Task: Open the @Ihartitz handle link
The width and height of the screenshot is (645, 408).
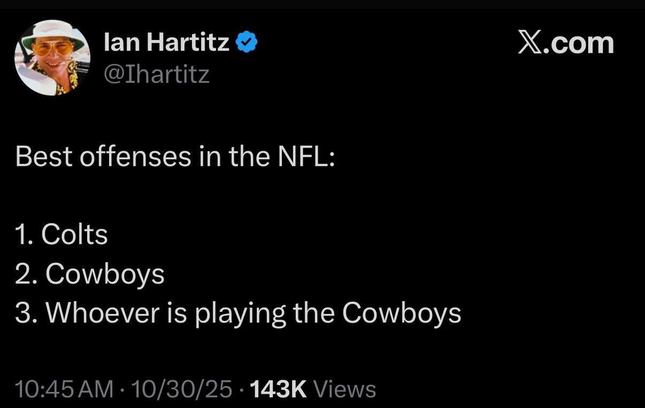Action: click(x=156, y=75)
